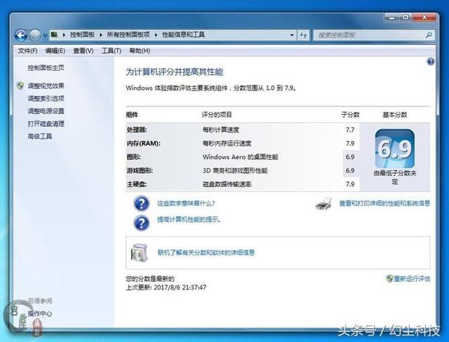The image size is (449, 342).
Task: Refresh the page with the refresh button
Action: 303,35
